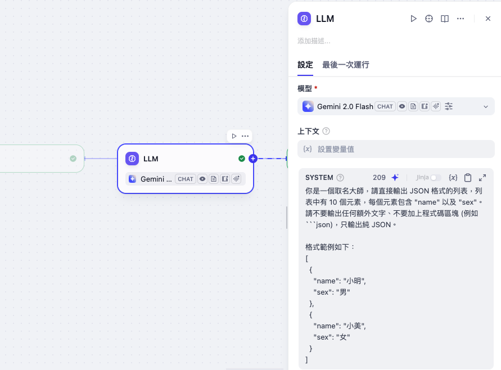Click the help icon next to 上下文
The height and width of the screenshot is (370, 501).
[326, 131]
